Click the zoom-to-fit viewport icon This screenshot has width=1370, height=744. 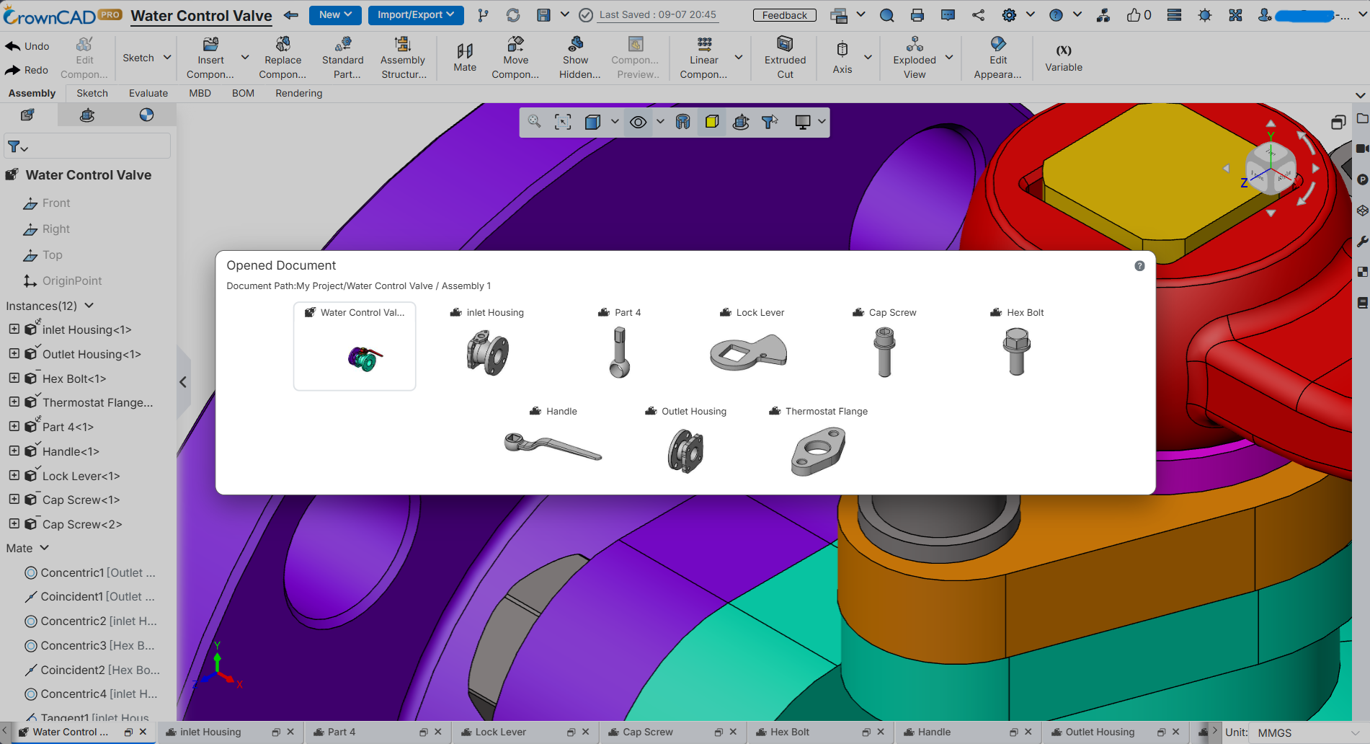click(563, 122)
